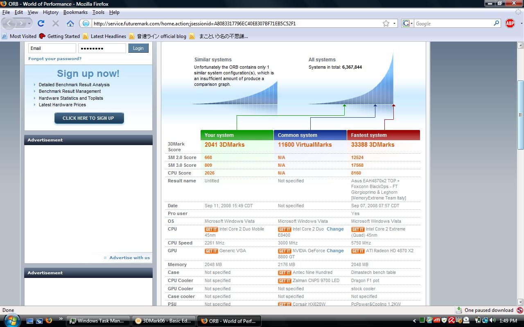Open the View menu

click(33, 12)
